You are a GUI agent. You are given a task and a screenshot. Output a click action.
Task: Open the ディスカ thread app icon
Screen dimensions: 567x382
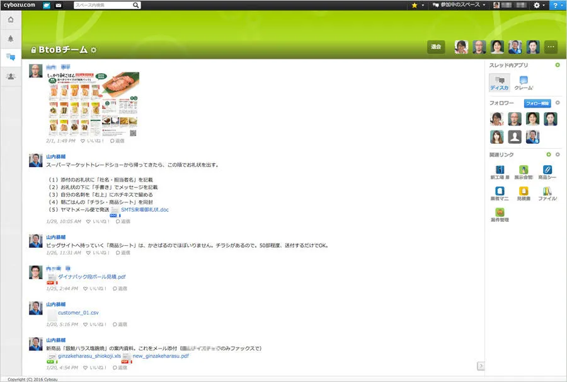click(x=499, y=82)
